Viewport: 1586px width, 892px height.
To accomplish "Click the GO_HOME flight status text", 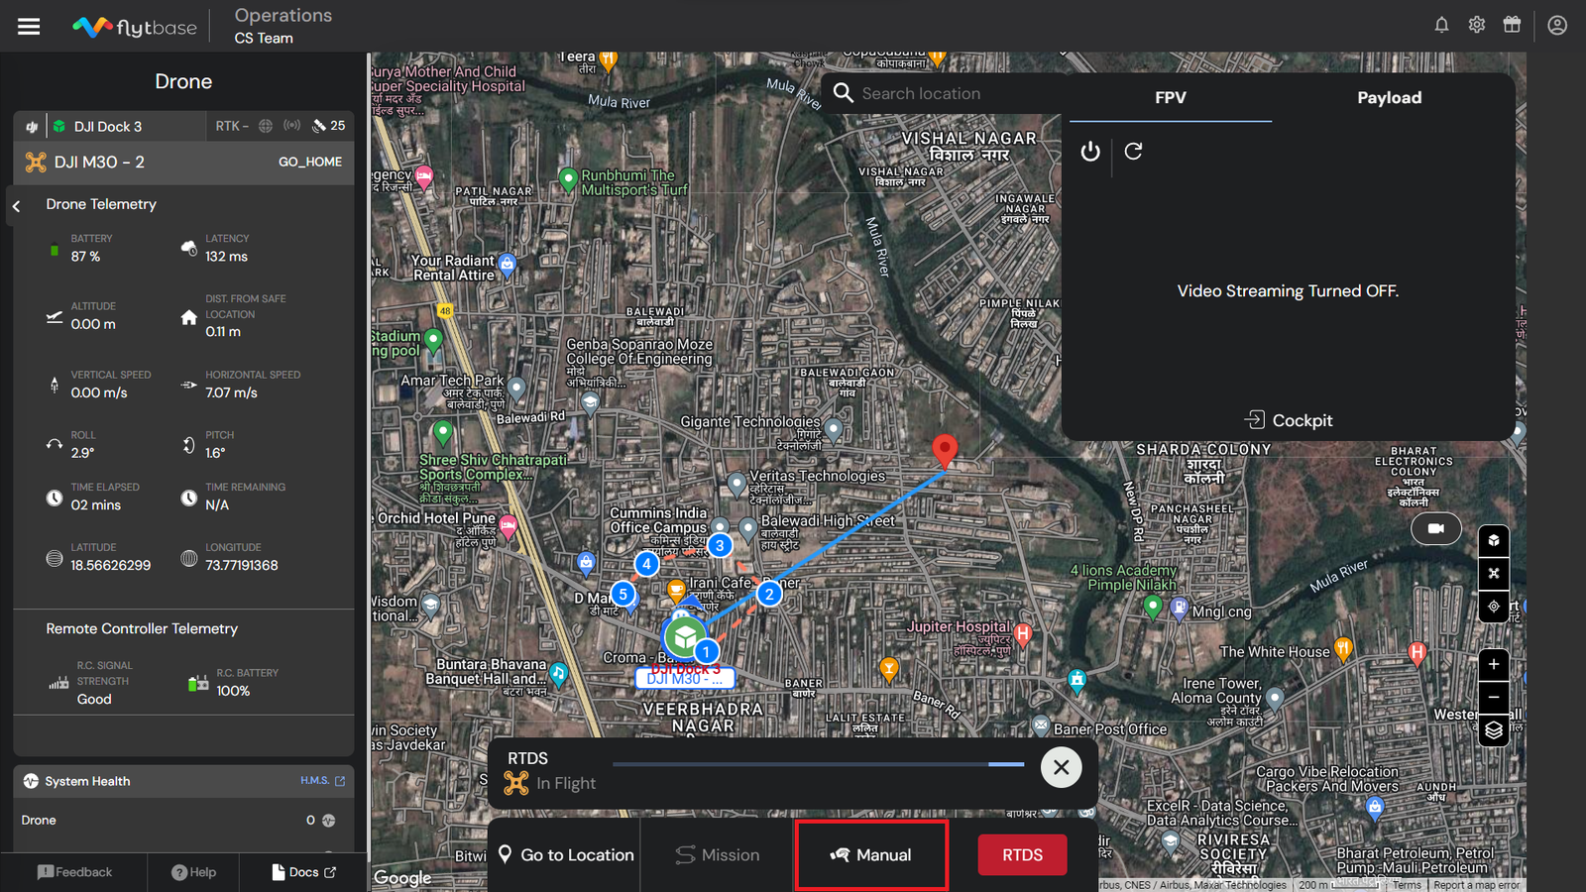I will (x=310, y=162).
